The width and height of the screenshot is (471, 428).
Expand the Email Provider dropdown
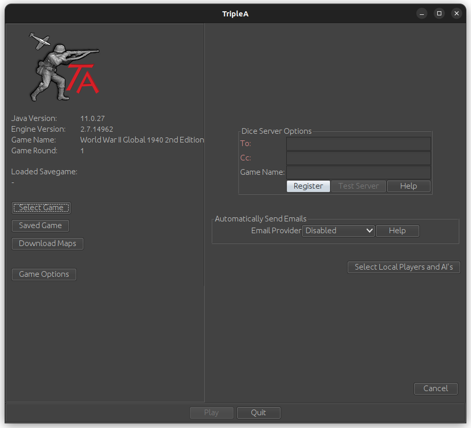point(338,231)
